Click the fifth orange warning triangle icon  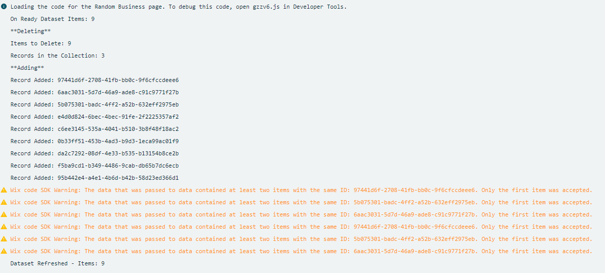click(x=4, y=239)
